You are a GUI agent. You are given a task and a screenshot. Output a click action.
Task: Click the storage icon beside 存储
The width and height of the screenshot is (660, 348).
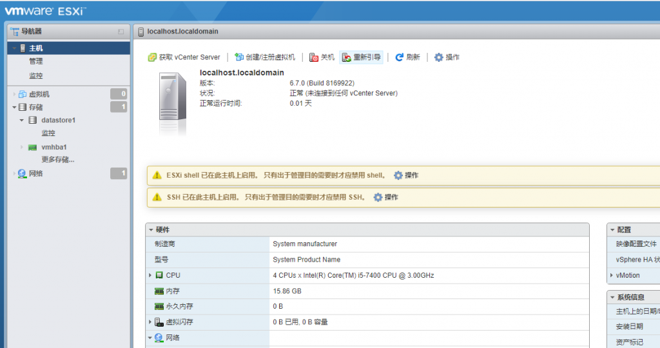[x=23, y=108]
